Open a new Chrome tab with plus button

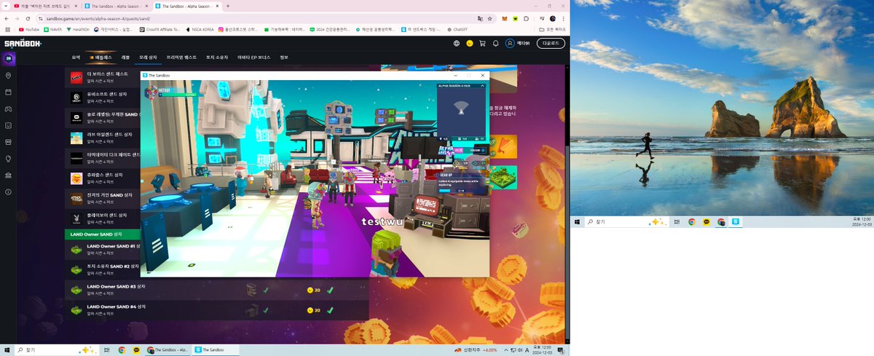(x=229, y=5)
